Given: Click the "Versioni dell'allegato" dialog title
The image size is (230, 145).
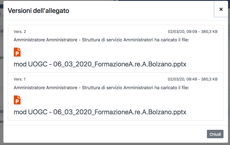Looking at the screenshot, I should pos(38,11).
